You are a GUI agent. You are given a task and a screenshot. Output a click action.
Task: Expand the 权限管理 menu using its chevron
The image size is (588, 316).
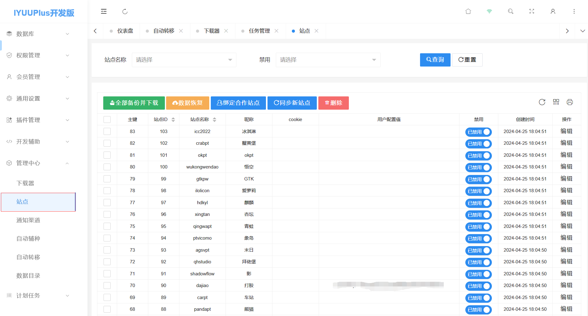[67, 55]
